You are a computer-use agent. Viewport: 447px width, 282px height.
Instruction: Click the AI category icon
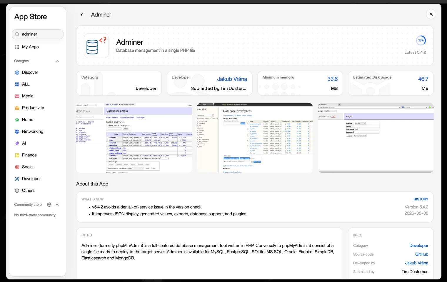tap(17, 143)
